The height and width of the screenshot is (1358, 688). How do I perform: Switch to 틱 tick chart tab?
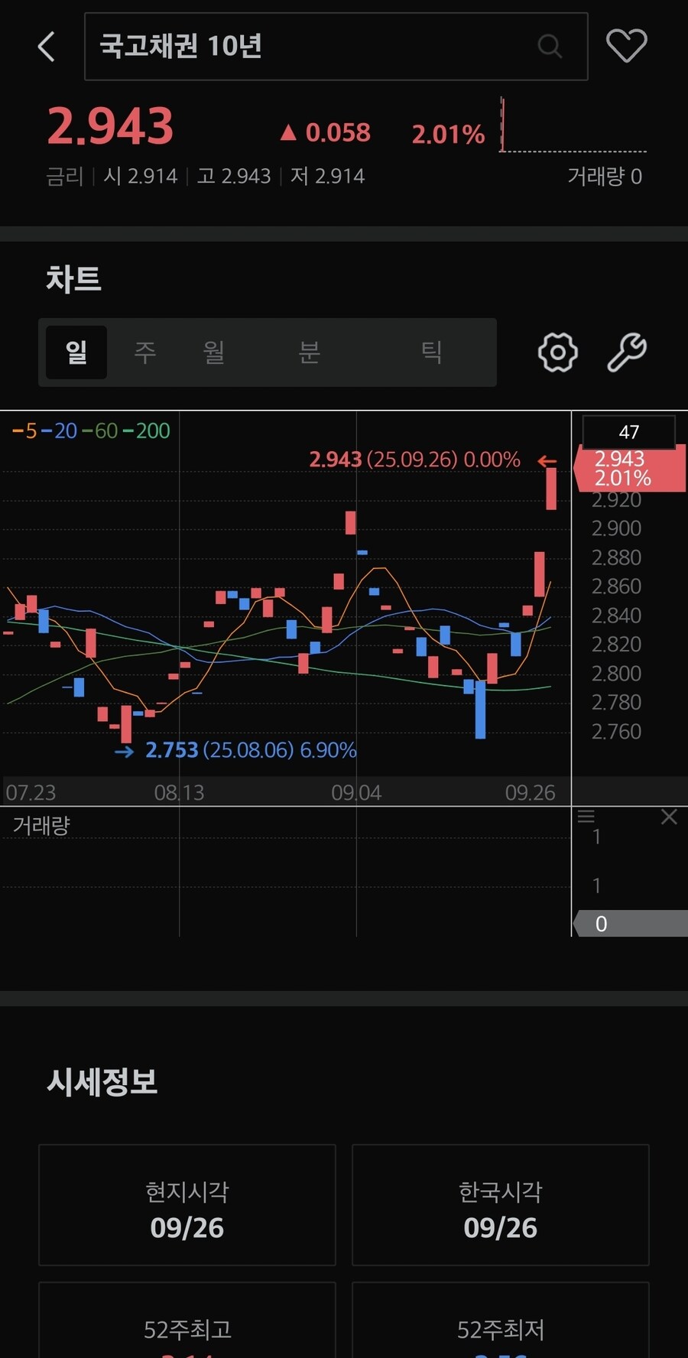point(432,352)
